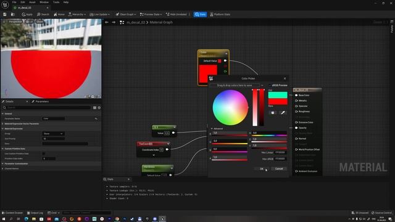This screenshot has height=222, width=395.
Task: Apply material changes with the Apply button
Action: coord(27,14)
